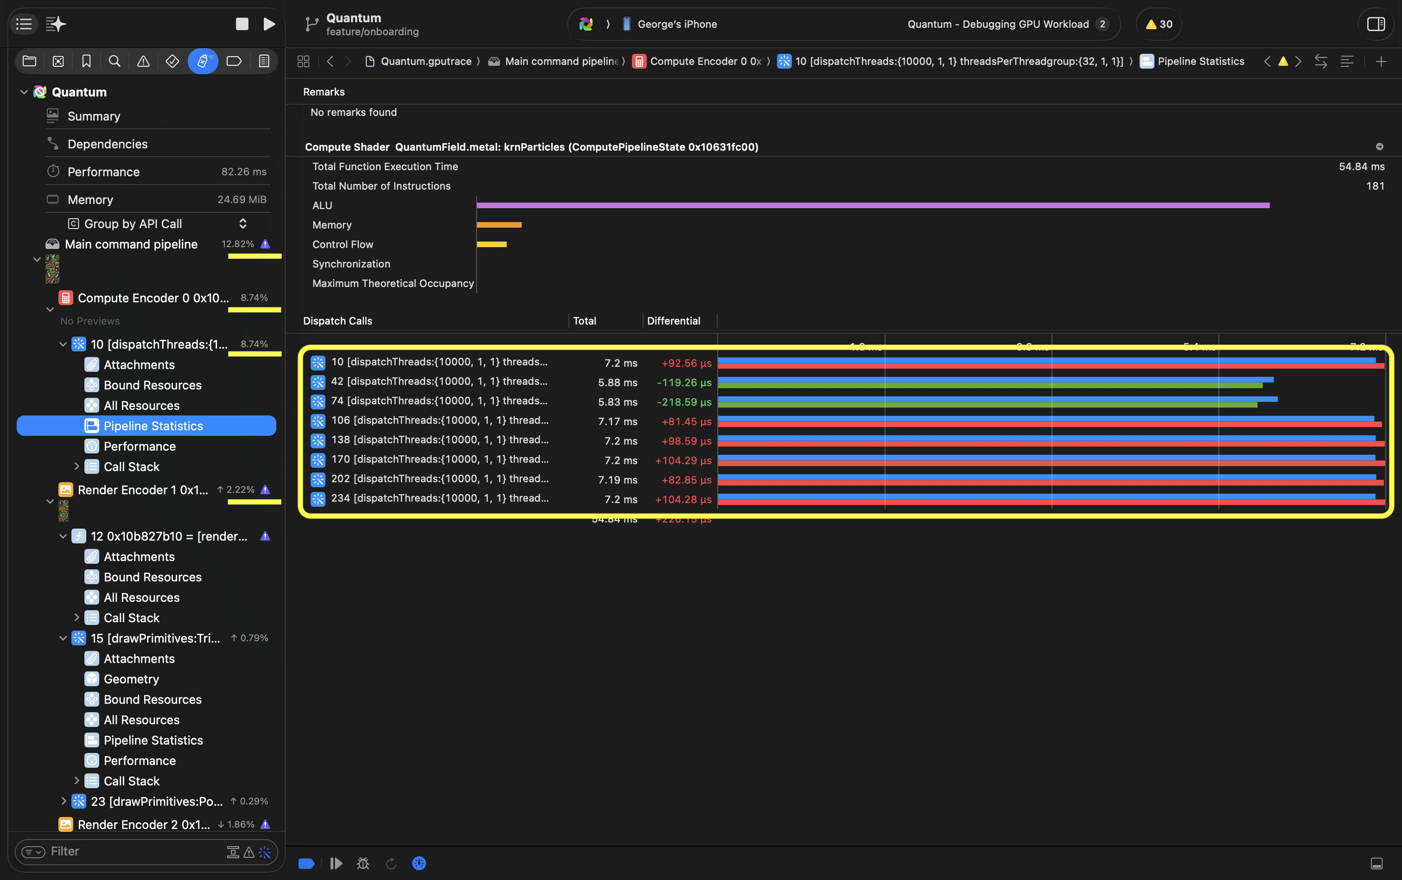The image size is (1402, 880).
Task: Click the Filter field in the navigator
Action: coord(134,851)
